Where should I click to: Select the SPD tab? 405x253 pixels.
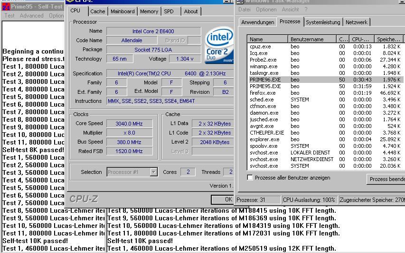(x=169, y=11)
